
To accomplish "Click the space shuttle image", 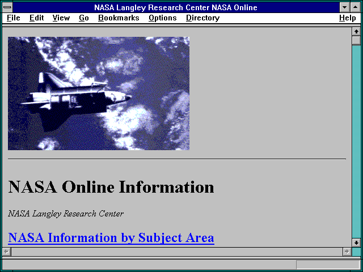I will tap(99, 93).
